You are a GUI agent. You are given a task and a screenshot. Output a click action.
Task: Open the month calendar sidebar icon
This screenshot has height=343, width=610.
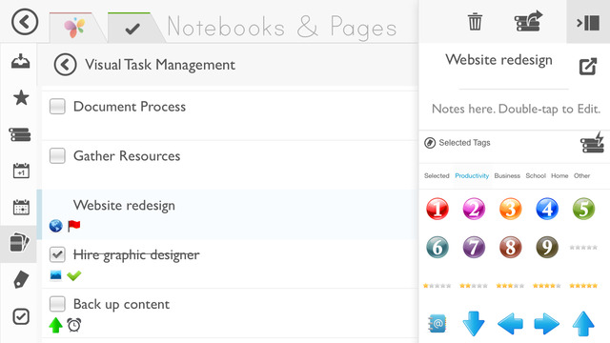[21, 207]
